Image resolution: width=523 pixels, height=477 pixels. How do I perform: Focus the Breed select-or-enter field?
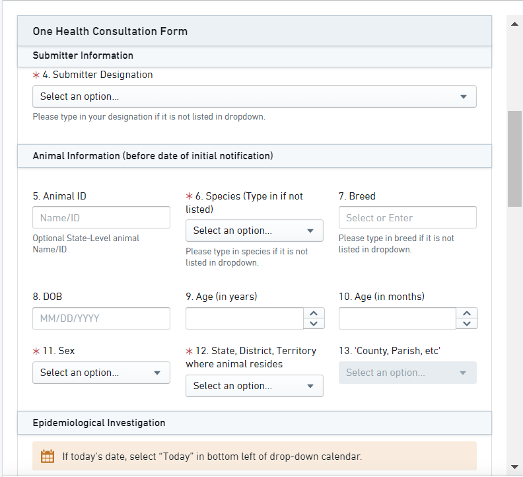407,217
